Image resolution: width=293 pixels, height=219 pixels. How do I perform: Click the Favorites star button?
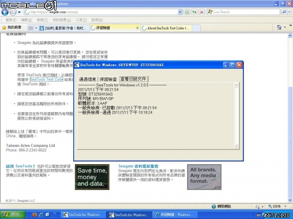click(x=11, y=27)
